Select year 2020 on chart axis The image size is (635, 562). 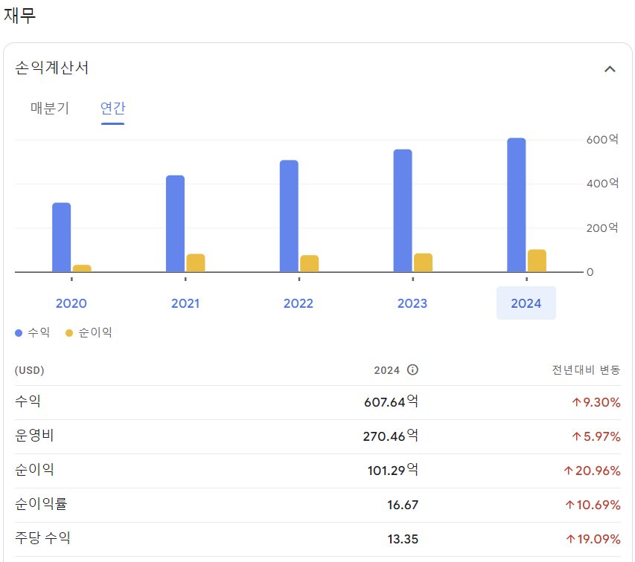[71, 303]
